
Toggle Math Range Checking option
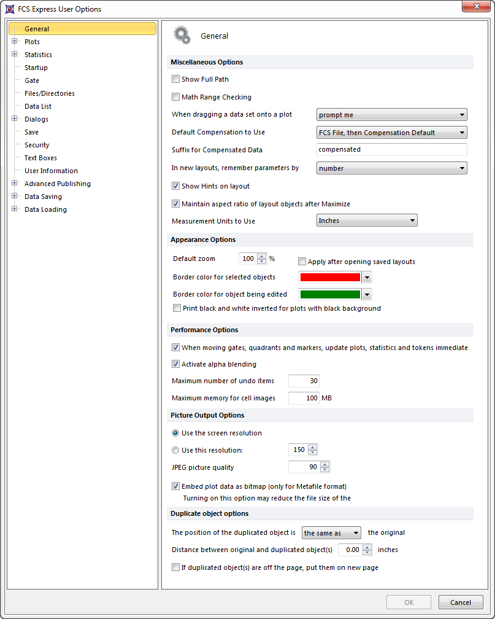coord(176,97)
